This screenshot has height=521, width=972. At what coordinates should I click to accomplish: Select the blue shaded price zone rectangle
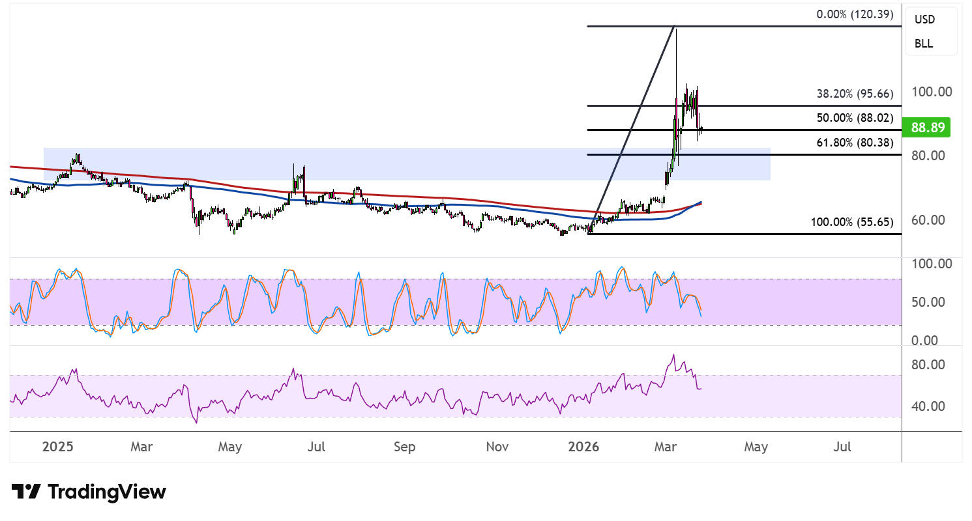click(407, 164)
